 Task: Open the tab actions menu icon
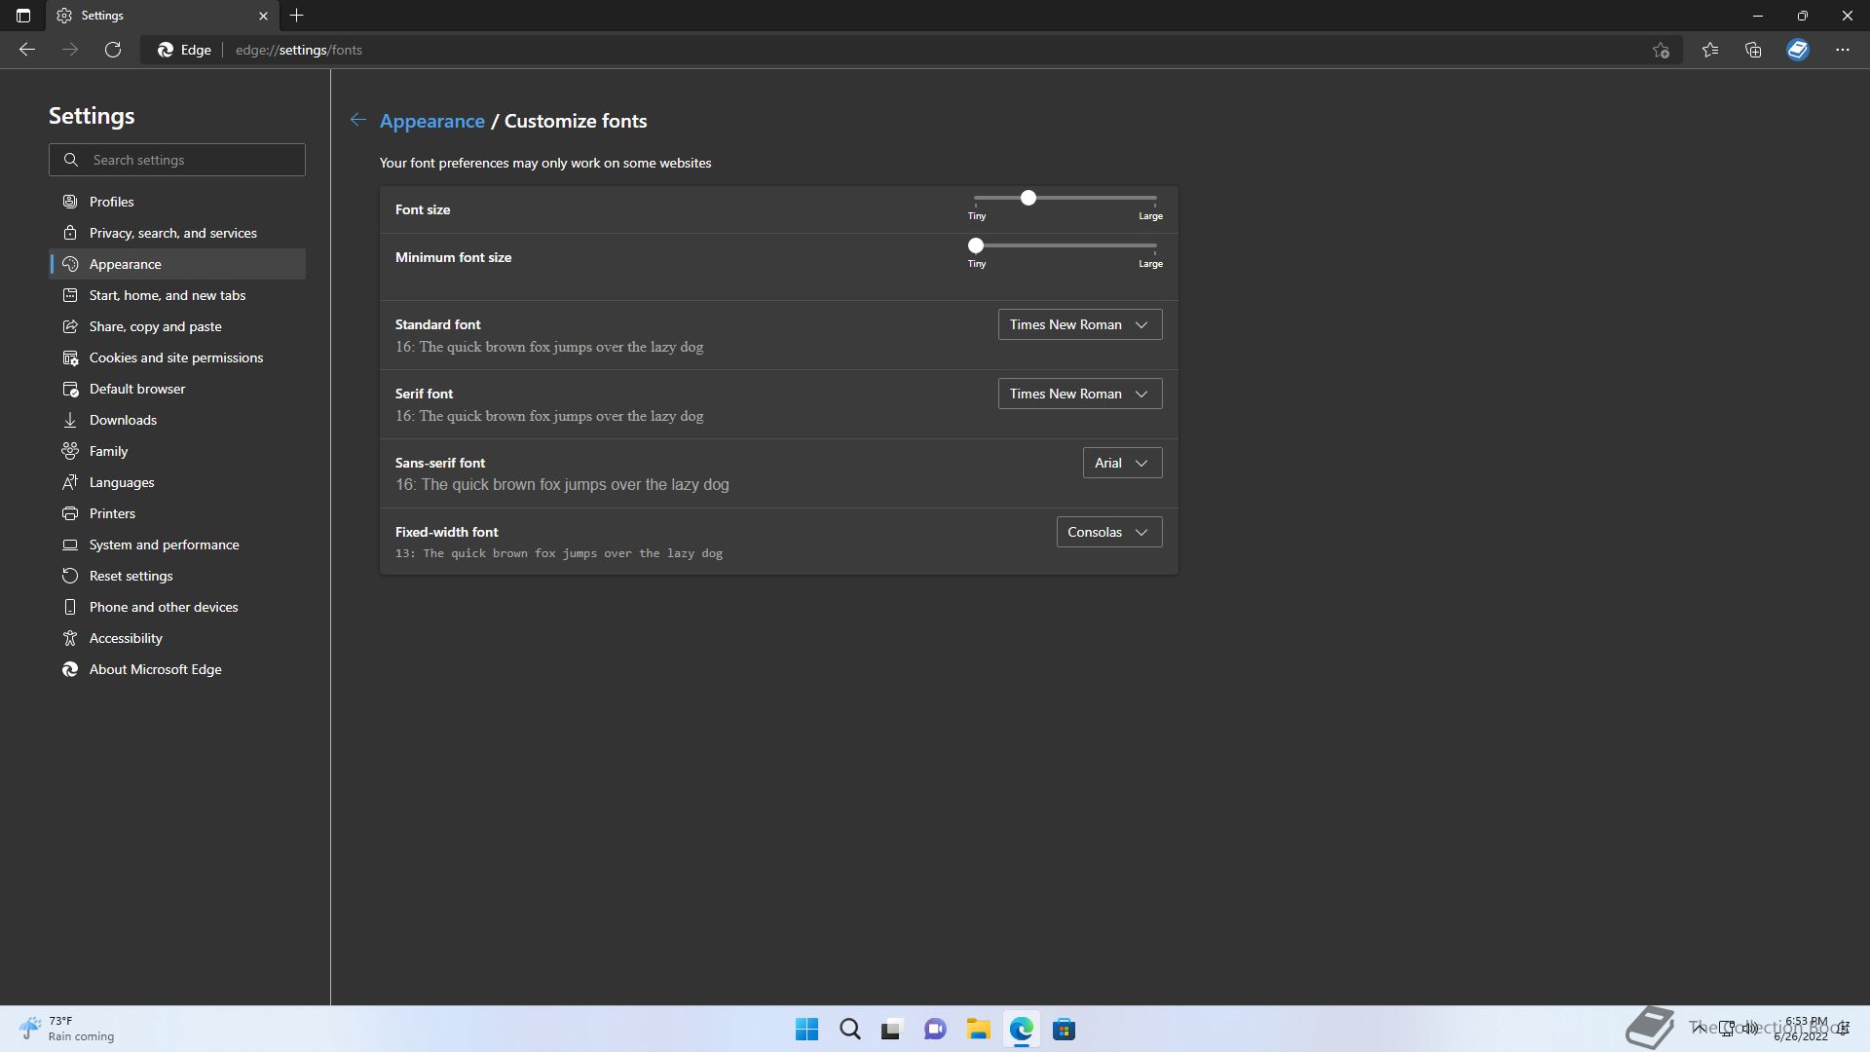23,16
